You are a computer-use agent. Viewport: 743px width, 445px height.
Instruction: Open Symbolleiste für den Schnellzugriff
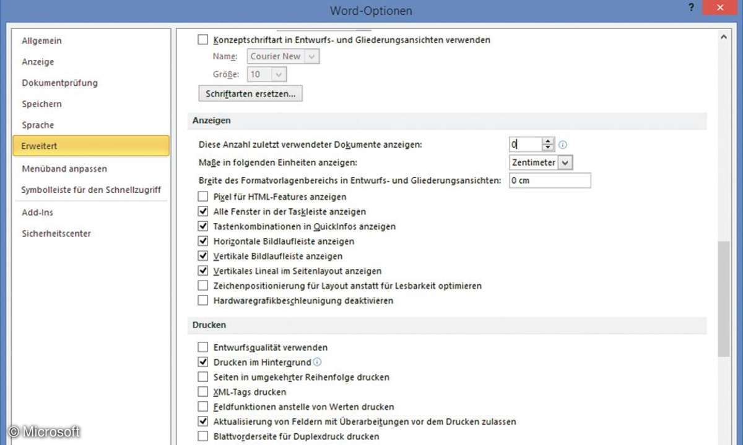[91, 190]
